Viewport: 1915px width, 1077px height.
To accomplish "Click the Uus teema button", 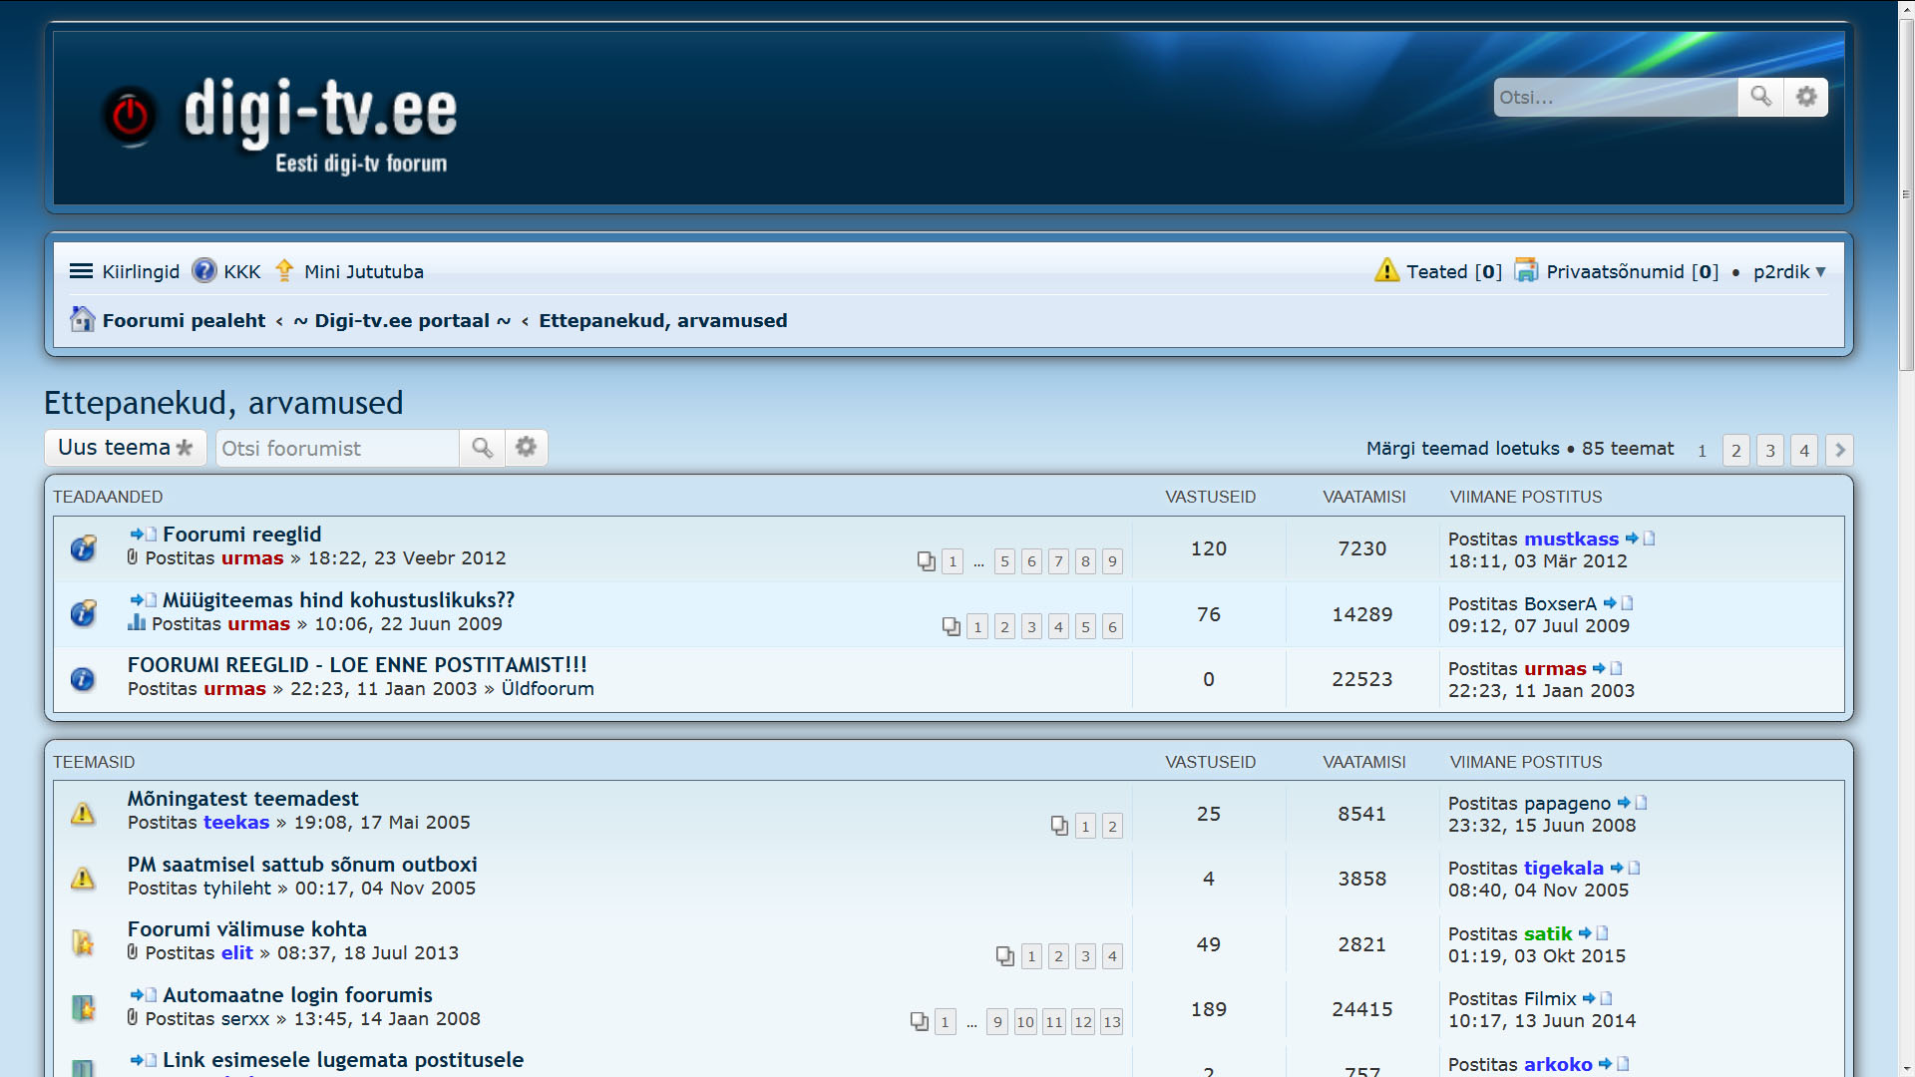I will pyautogui.click(x=125, y=448).
